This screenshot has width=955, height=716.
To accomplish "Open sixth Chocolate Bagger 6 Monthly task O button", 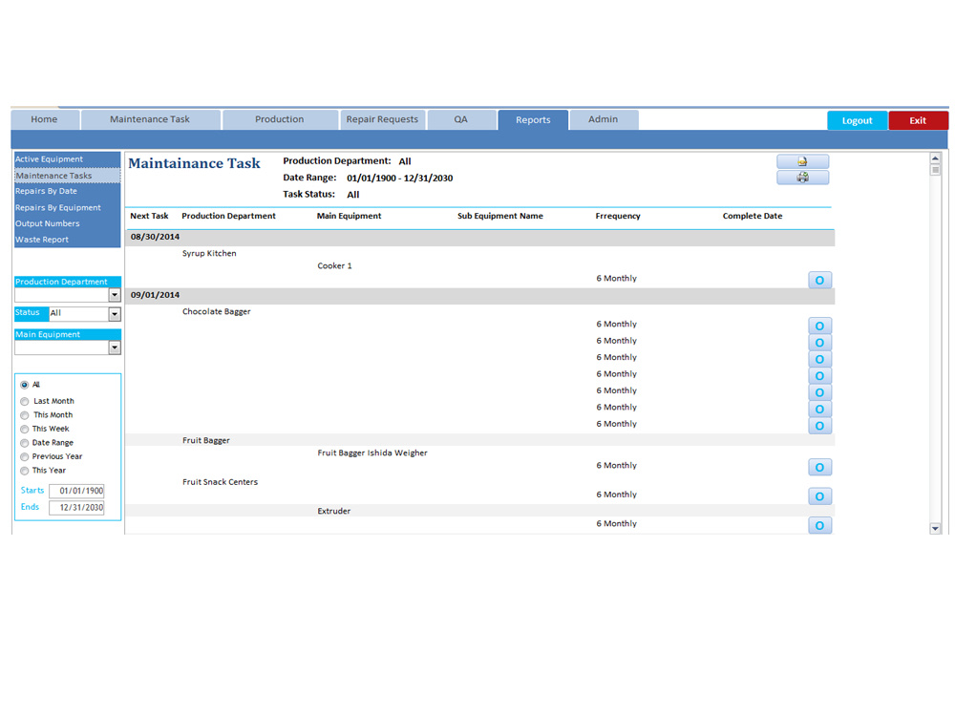I will coord(819,410).
